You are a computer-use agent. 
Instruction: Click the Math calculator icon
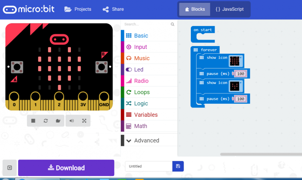[129, 126]
